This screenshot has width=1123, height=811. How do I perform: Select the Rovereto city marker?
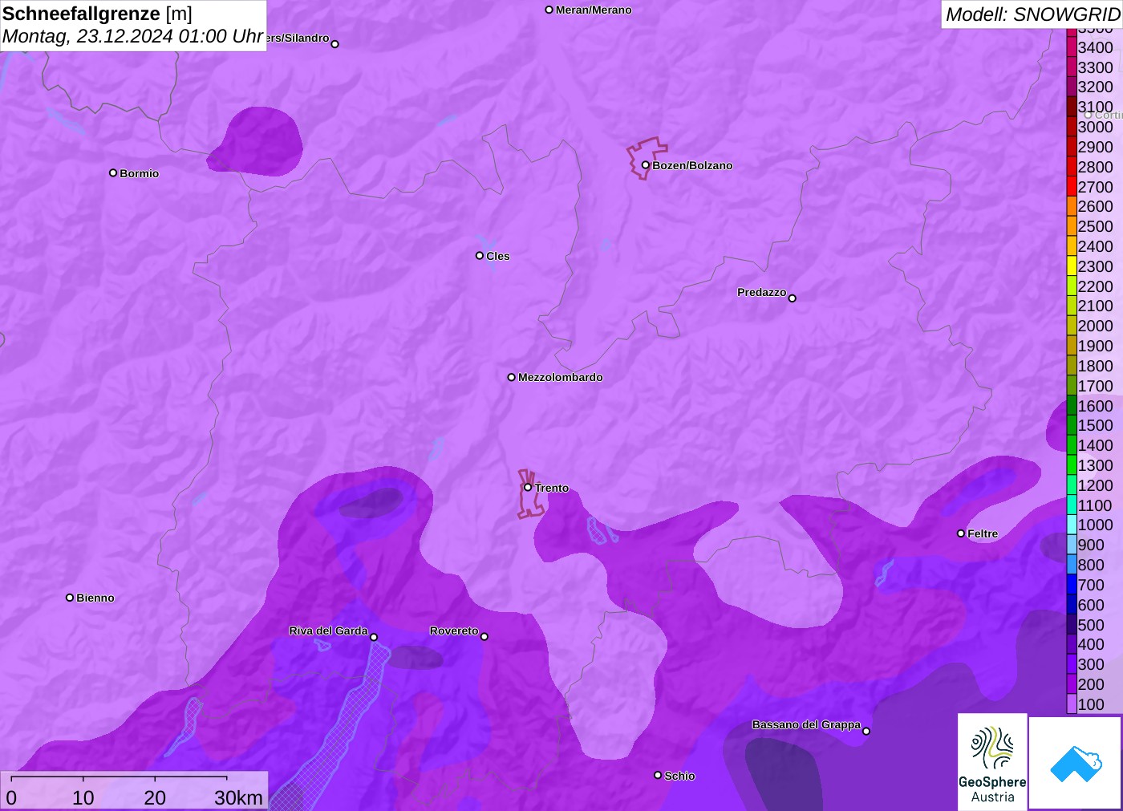484,637
